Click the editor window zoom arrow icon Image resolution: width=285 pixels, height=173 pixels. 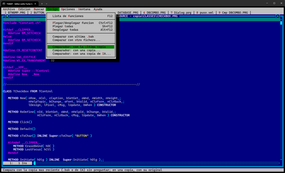[277, 16]
